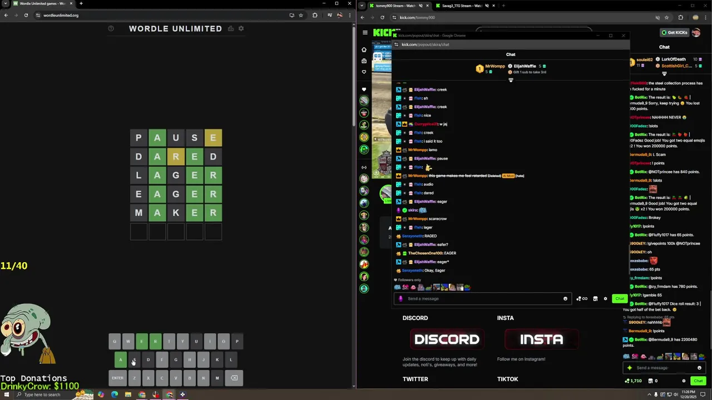Click the Q key on Wordle keyboard
The image size is (712, 400).
tap(114, 341)
